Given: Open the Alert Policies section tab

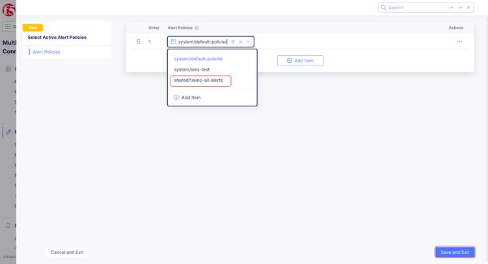Looking at the screenshot, I should coord(46,52).
